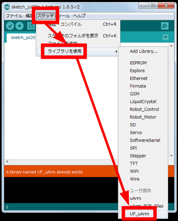Click the Verify checkmark toolbar icon
This screenshot has width=178, height=221.
(x=10, y=26)
